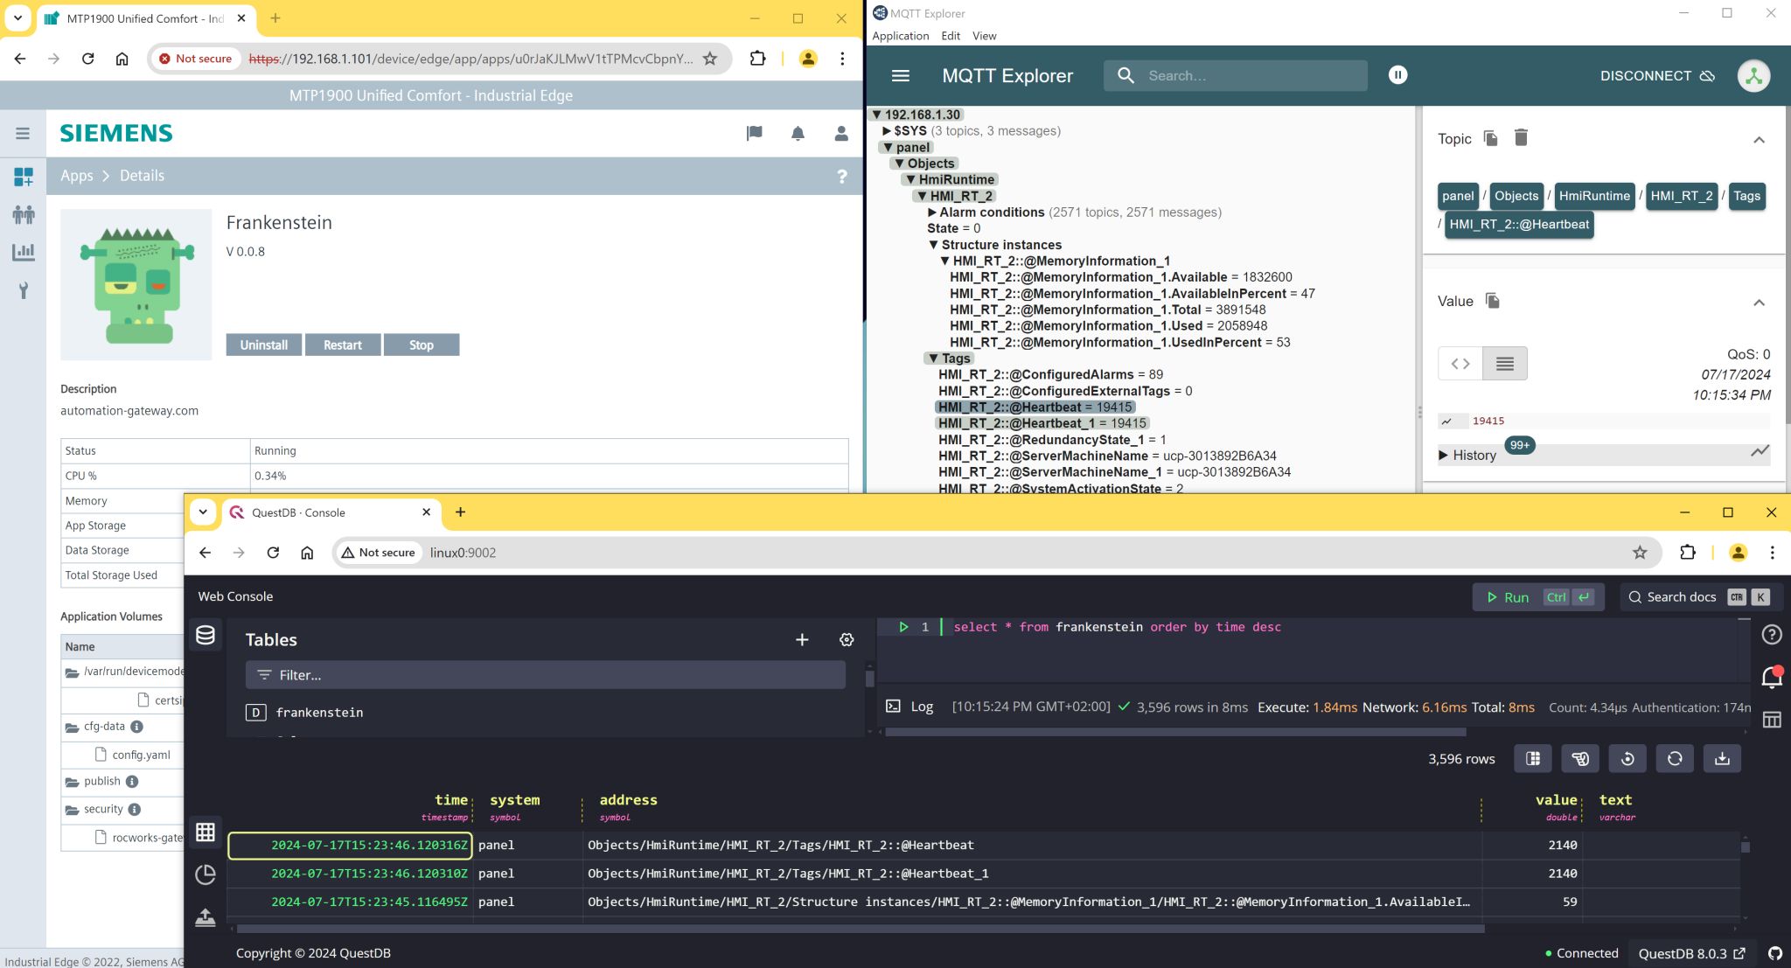Click the flag icon in Siemens header

click(x=754, y=133)
